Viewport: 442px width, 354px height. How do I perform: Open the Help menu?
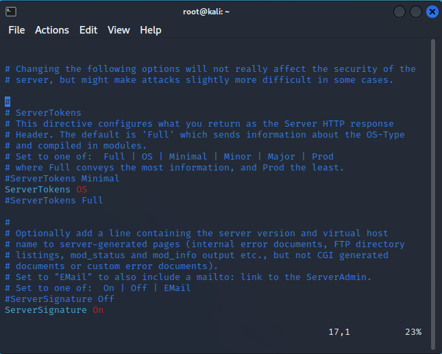(x=151, y=30)
